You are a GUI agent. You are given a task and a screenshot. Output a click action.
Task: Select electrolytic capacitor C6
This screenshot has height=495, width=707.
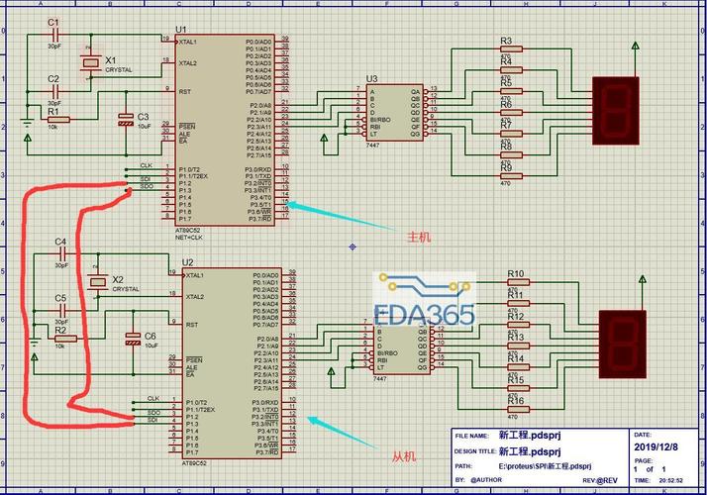pos(133,339)
